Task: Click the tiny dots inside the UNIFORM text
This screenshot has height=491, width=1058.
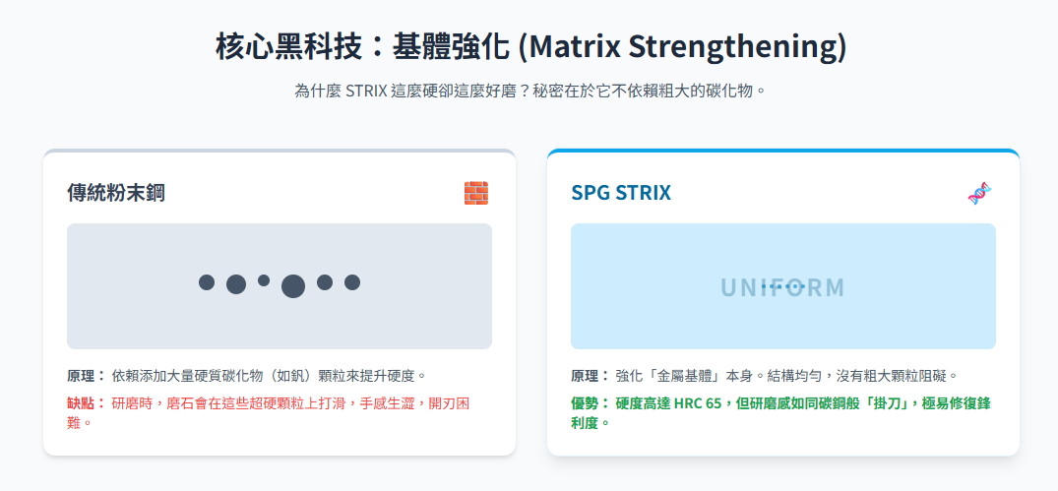Action: click(x=783, y=286)
